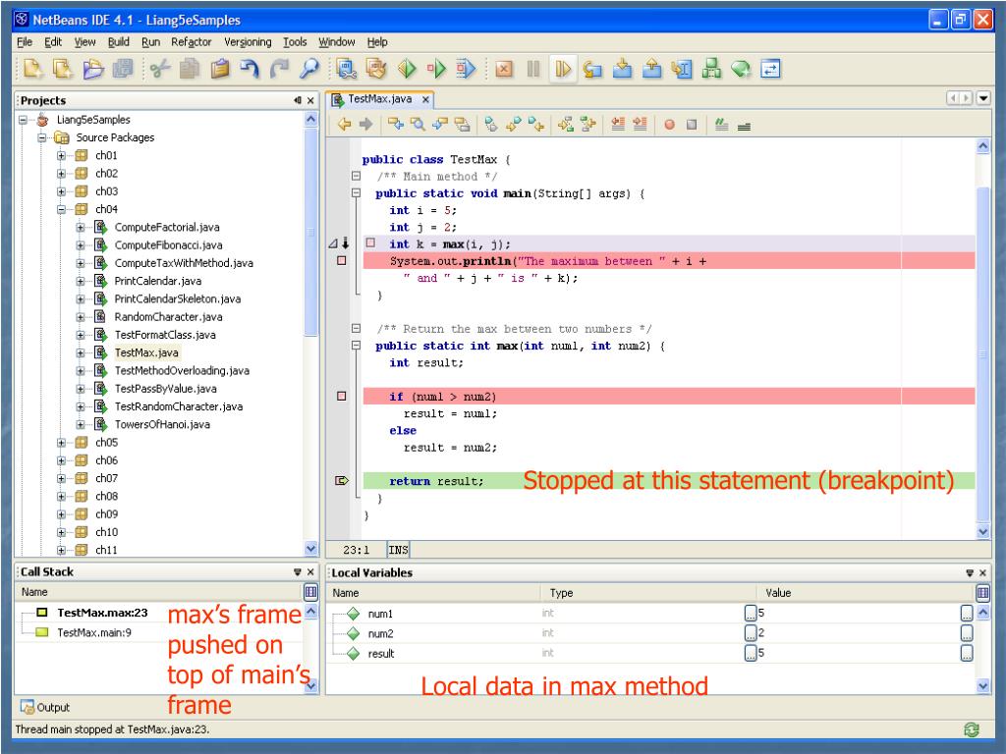Click the editor Back arrow icon
Screen dimensions: 1006x754
[x=344, y=125]
